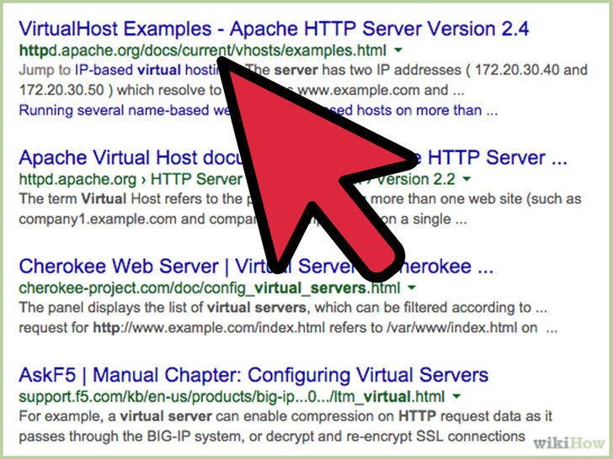Click the httpd.apache.org/docs/current green URL

202,50
